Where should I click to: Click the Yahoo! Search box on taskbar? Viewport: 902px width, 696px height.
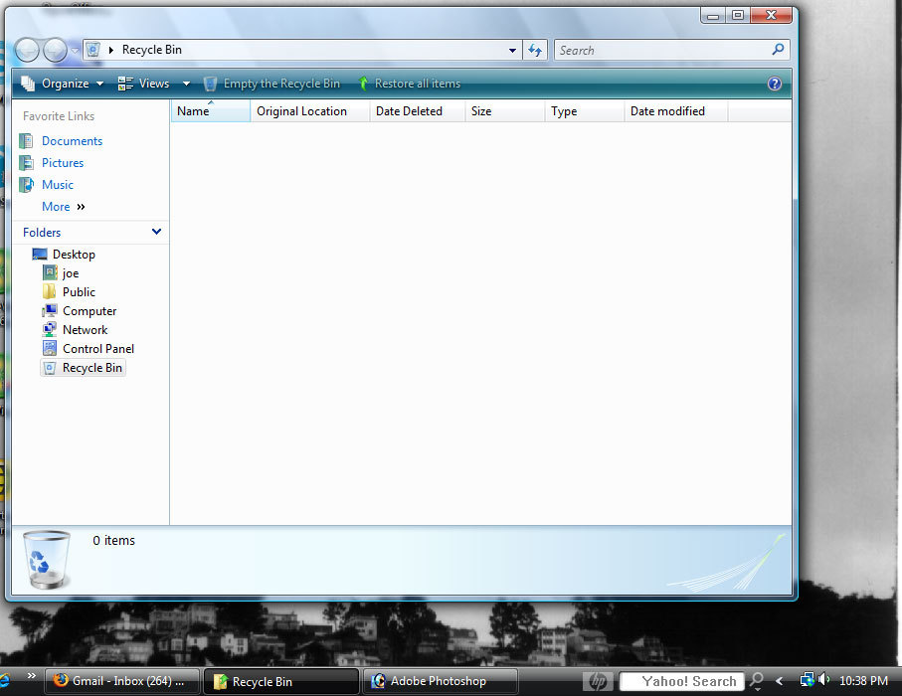point(681,682)
